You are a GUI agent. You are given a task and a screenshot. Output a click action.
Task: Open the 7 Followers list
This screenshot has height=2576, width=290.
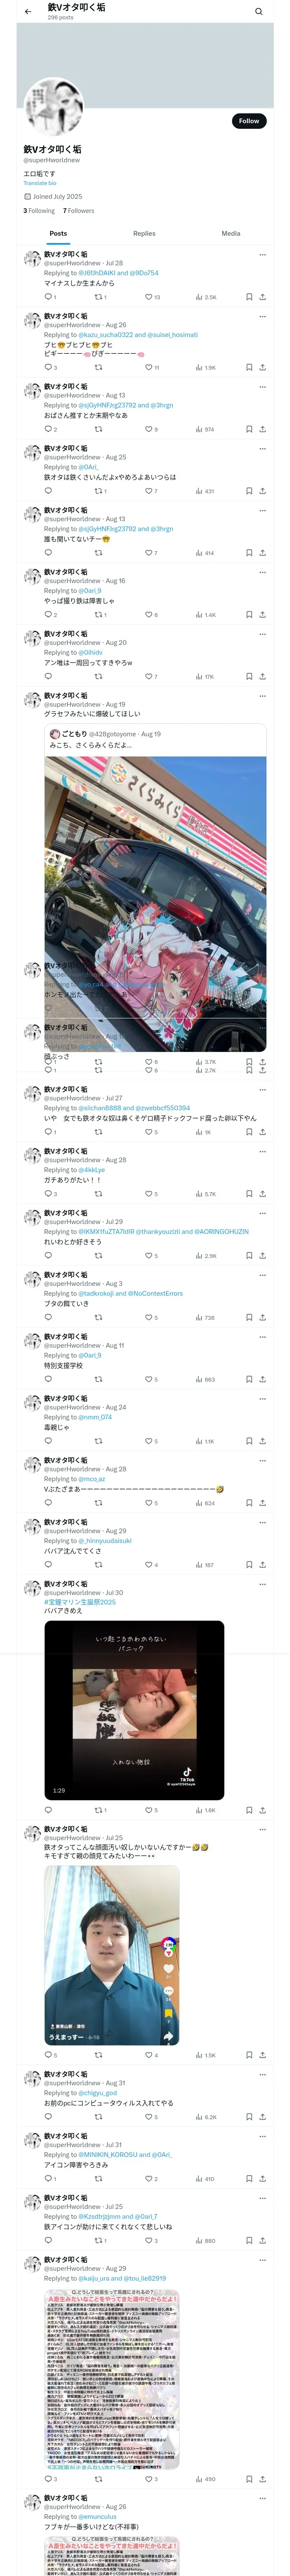pyautogui.click(x=78, y=211)
